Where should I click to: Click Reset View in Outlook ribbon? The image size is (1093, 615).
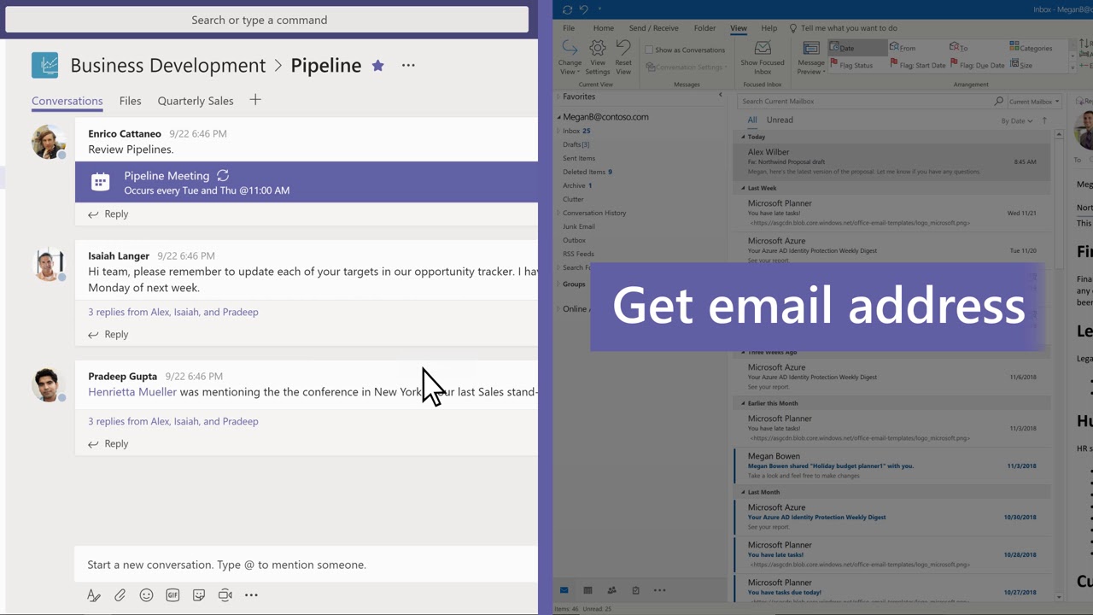[623, 57]
